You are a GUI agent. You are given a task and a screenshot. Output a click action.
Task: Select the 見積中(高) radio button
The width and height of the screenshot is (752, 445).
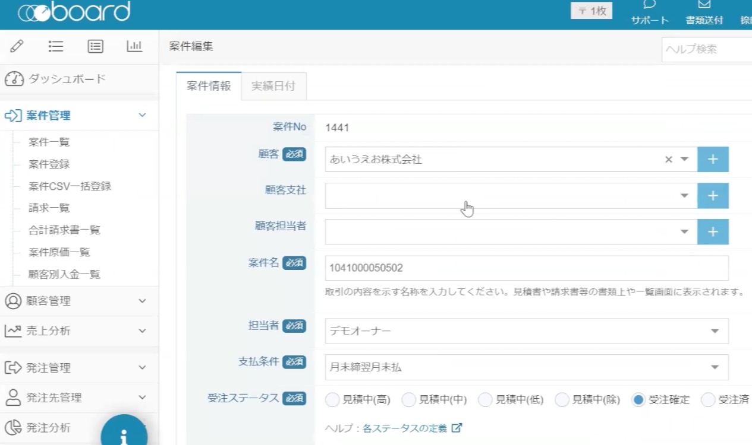tap(332, 400)
